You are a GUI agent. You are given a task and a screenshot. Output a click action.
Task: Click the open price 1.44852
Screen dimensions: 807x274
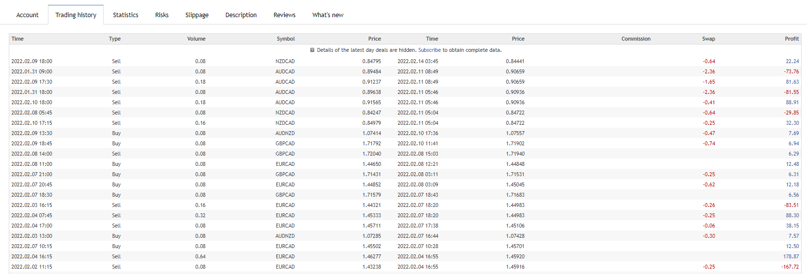372,184
